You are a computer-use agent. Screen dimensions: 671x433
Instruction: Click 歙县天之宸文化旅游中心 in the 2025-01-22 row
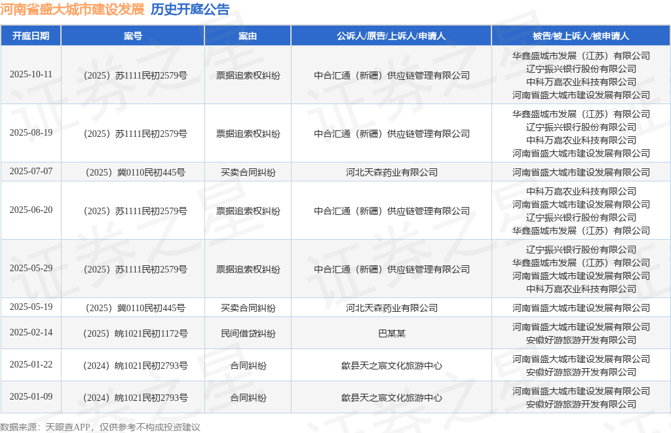point(392,366)
